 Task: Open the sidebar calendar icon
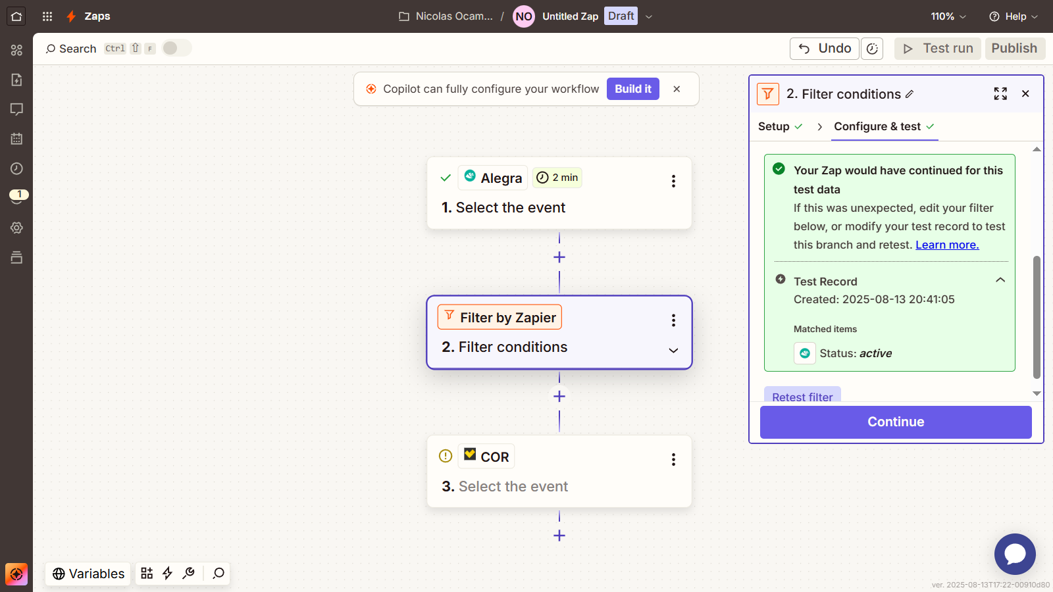[16, 139]
